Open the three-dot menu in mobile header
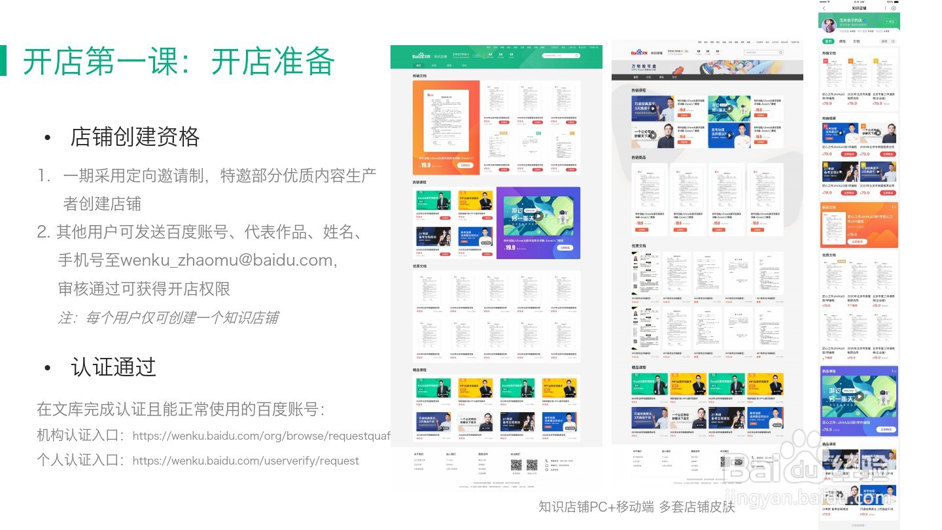 (885, 8)
